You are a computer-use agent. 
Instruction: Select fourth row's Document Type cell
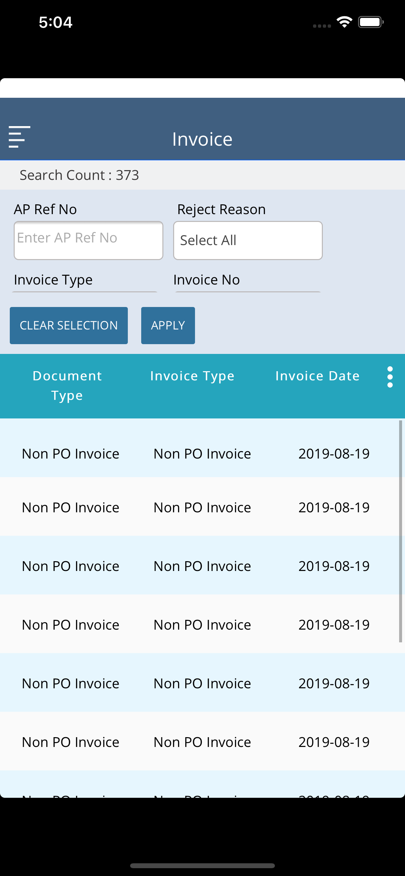[x=70, y=625]
